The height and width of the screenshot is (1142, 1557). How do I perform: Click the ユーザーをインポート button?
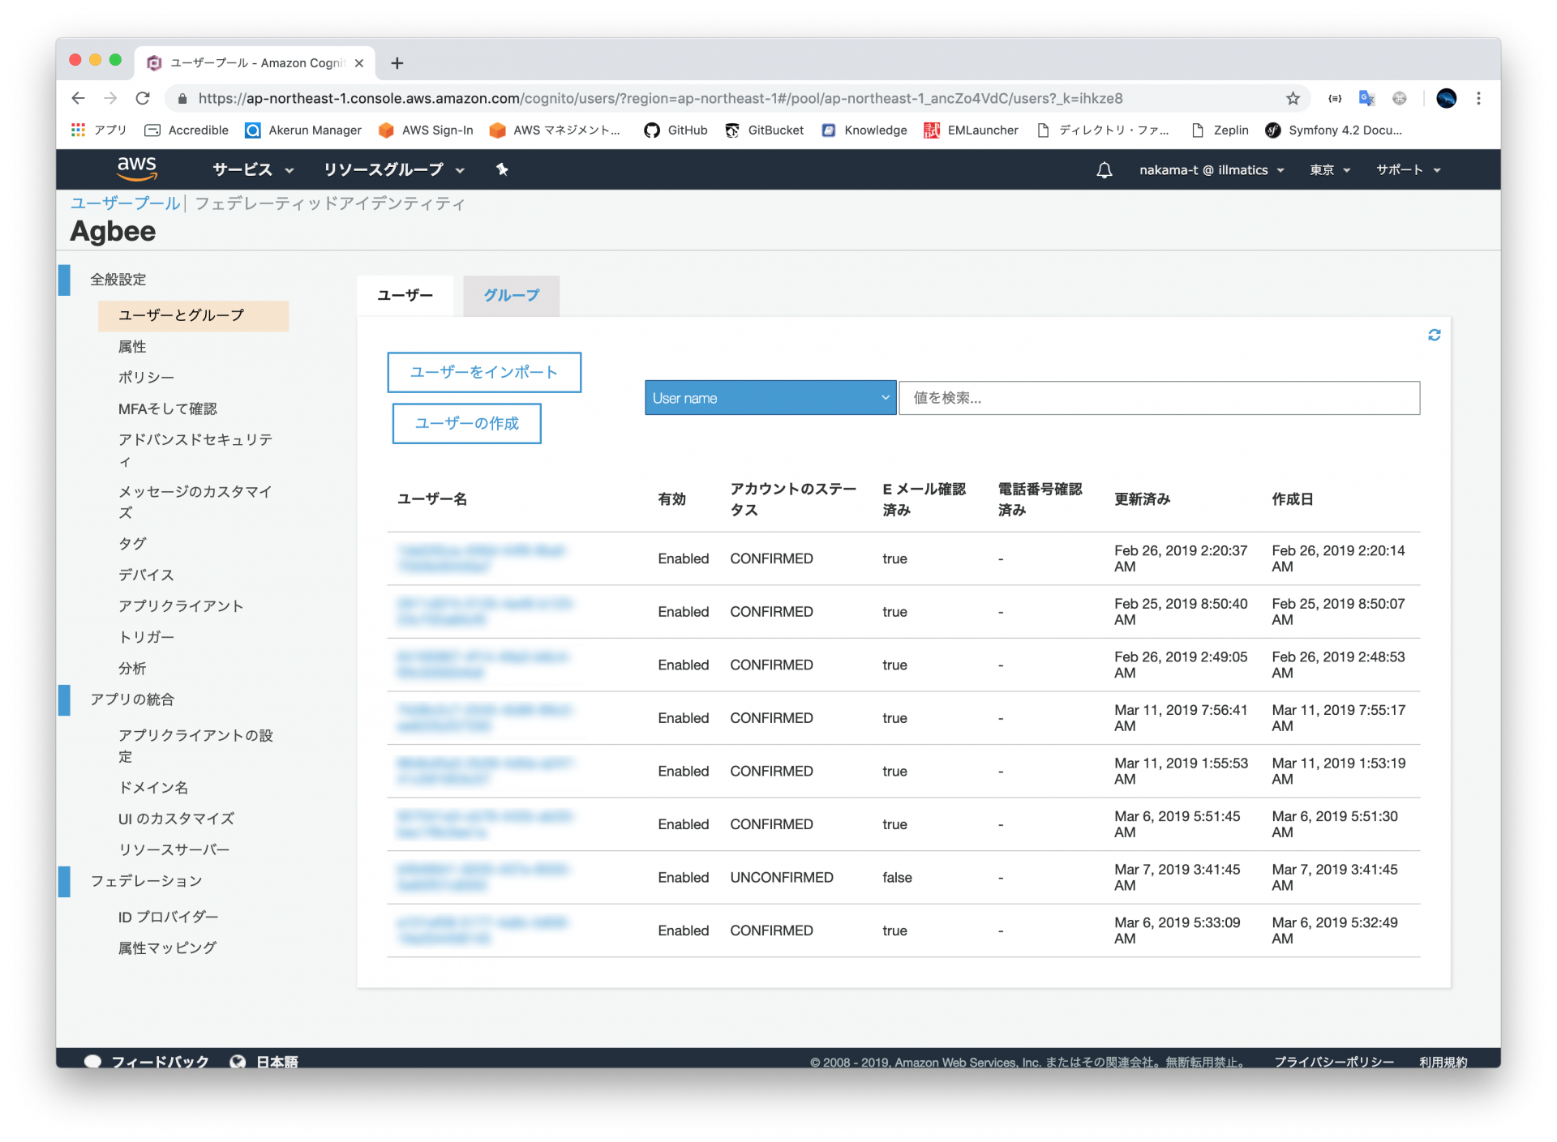[484, 372]
